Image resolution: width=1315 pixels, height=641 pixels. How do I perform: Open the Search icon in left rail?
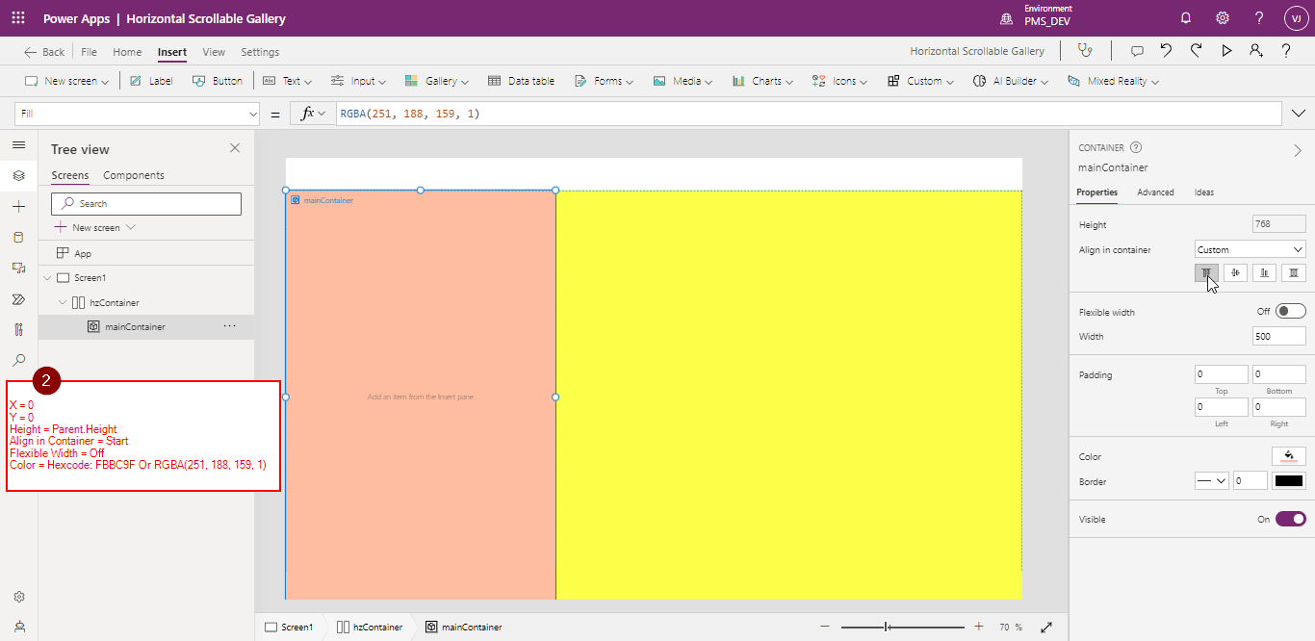18,360
